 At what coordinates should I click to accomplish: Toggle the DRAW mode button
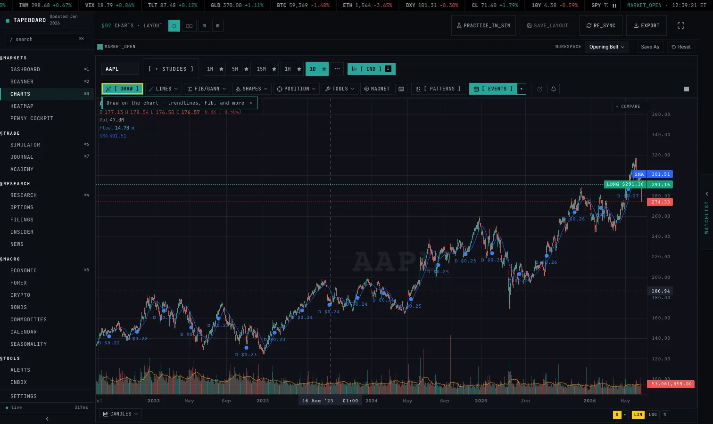[x=122, y=89]
